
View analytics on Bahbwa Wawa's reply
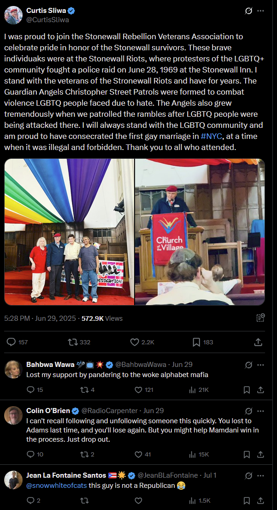(199, 390)
